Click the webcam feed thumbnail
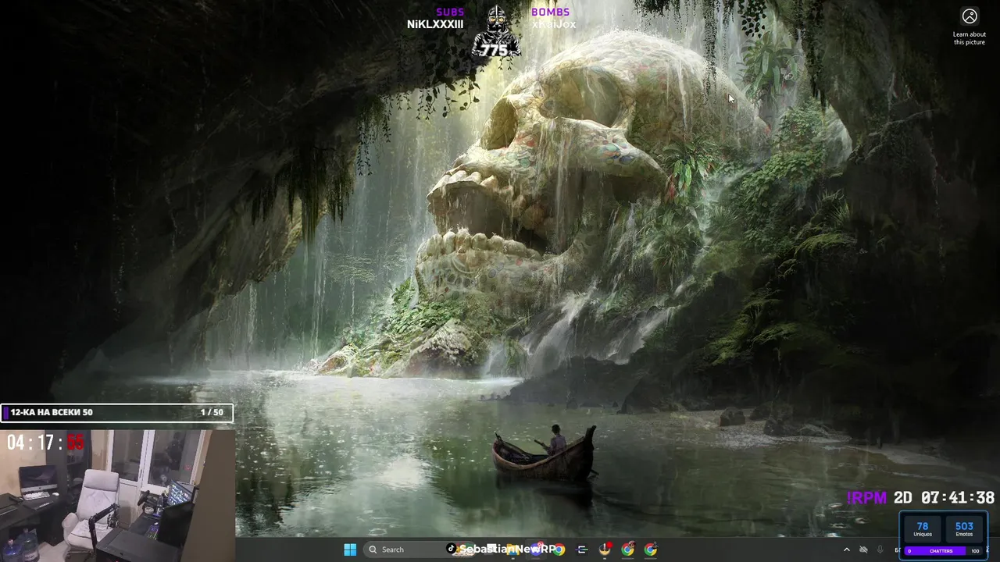 (117, 495)
